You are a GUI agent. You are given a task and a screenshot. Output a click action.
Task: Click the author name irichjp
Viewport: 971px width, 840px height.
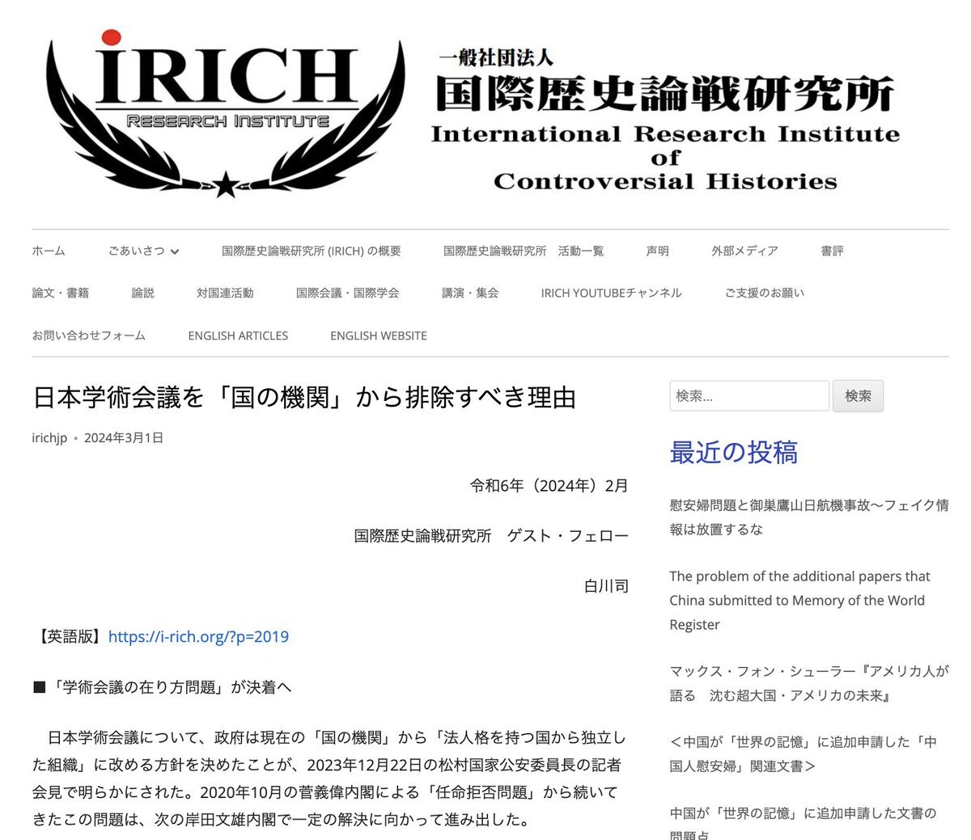coord(49,438)
